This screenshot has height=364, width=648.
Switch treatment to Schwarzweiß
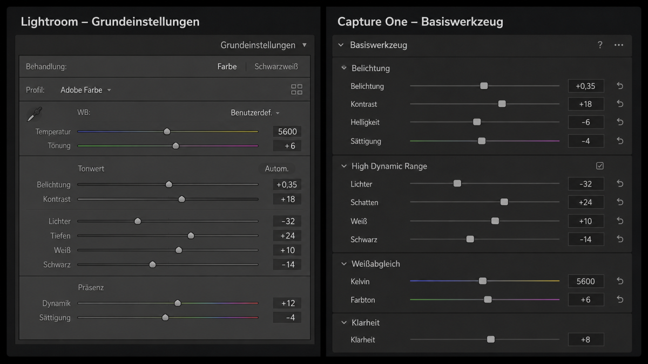tap(276, 67)
